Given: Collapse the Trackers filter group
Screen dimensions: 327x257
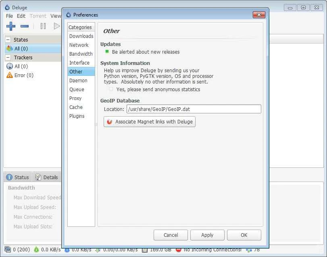Looking at the screenshot, I should (x=8, y=57).
